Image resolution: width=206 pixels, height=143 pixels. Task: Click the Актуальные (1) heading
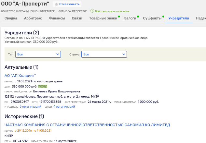[x=21, y=67]
